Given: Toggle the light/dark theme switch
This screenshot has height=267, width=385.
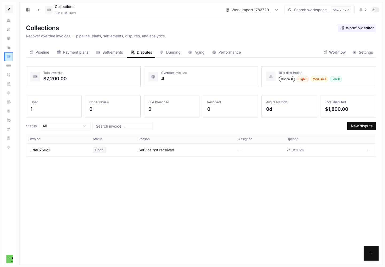Looking at the screenshot, I should click(x=375, y=10).
